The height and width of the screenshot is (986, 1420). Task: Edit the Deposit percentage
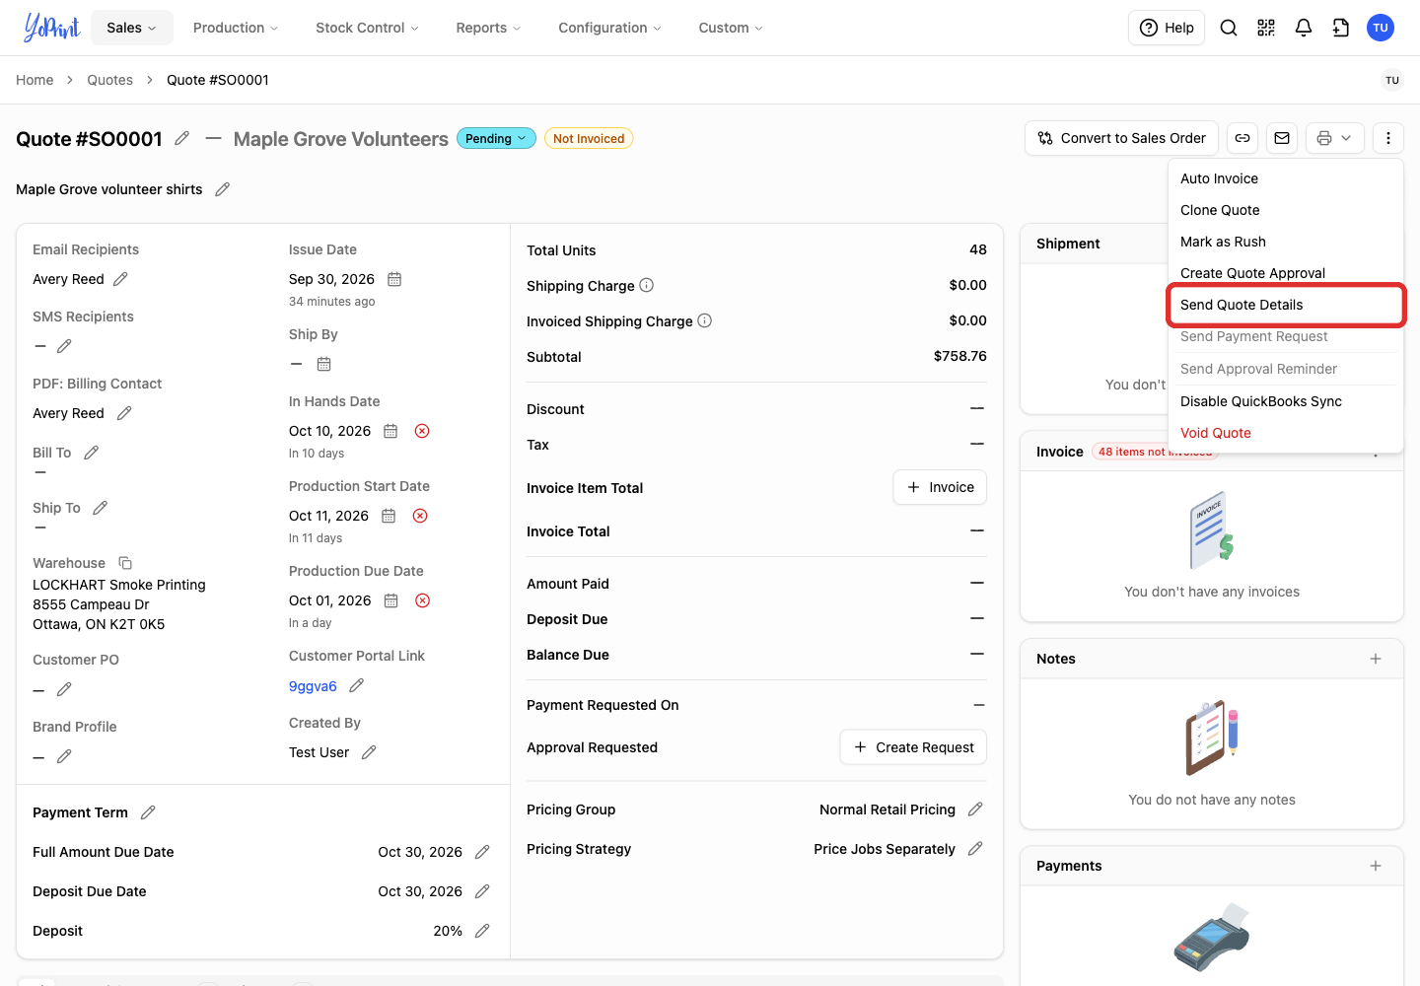point(482,931)
